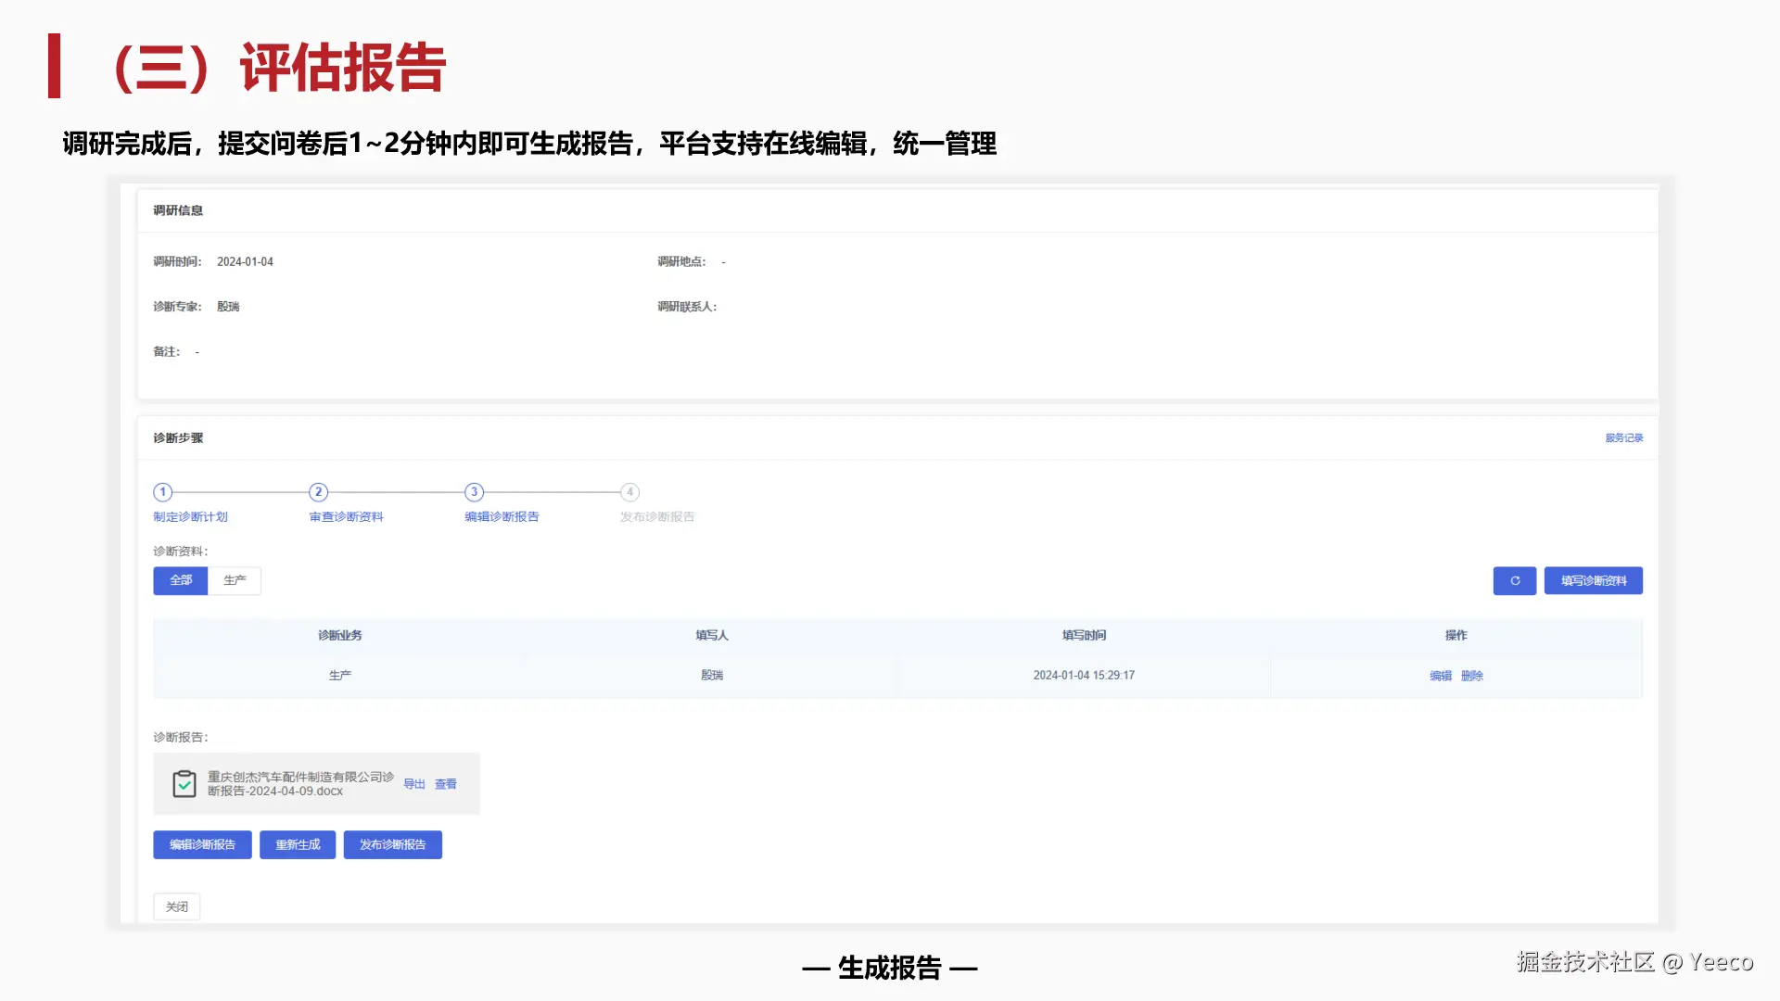Click the refresh icon button
This screenshot has width=1780, height=1001.
tap(1514, 581)
